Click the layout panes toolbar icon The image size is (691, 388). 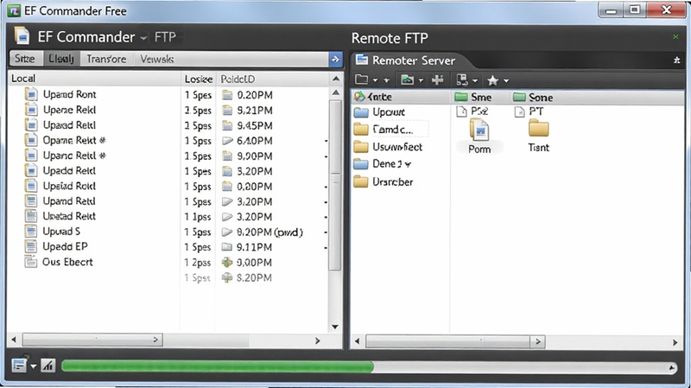[462, 80]
